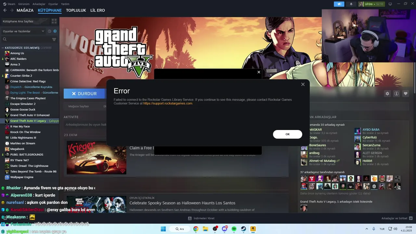Open Rockstar Games Launcher taskbar icon

253,229
